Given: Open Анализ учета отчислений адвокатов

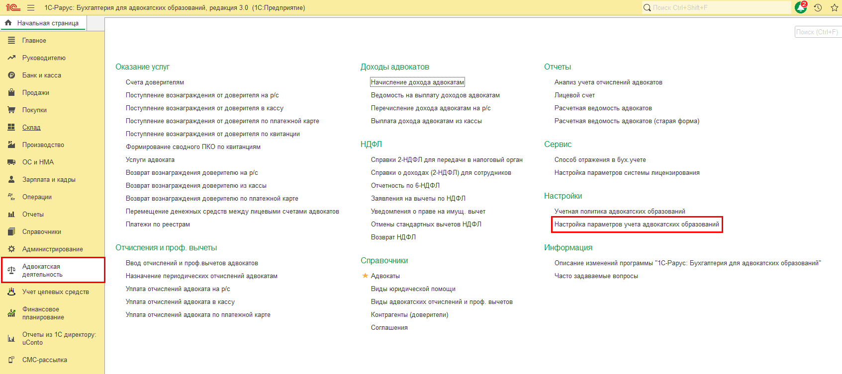Looking at the screenshot, I should 608,82.
